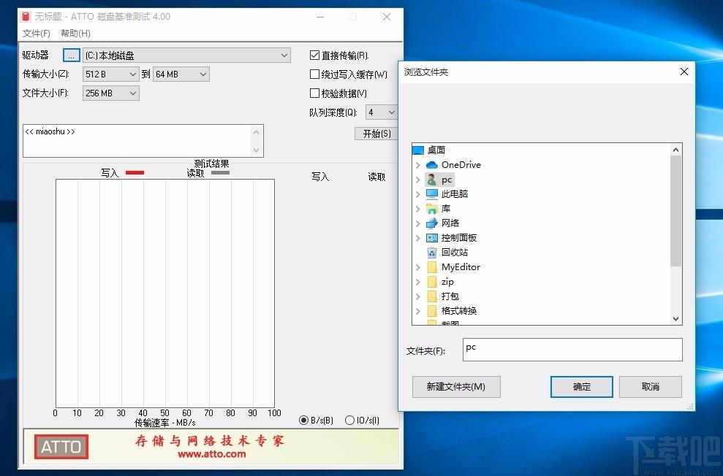Click folder tree scroll up arrow
The image size is (723, 476).
[x=675, y=150]
